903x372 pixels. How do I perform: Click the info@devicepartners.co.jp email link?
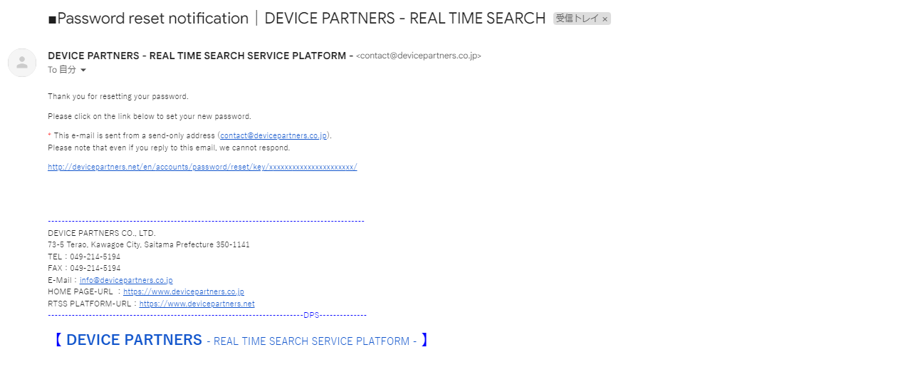coord(126,280)
